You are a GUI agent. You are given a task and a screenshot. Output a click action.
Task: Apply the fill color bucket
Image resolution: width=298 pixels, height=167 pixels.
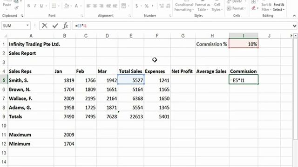click(66, 6)
